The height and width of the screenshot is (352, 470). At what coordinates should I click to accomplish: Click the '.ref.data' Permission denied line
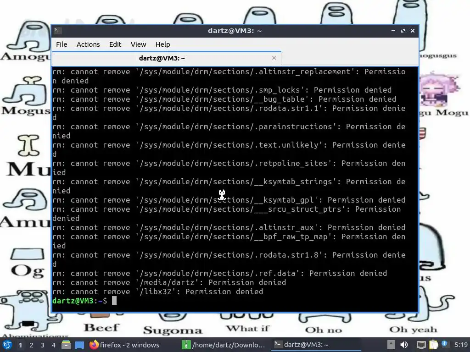(x=220, y=273)
